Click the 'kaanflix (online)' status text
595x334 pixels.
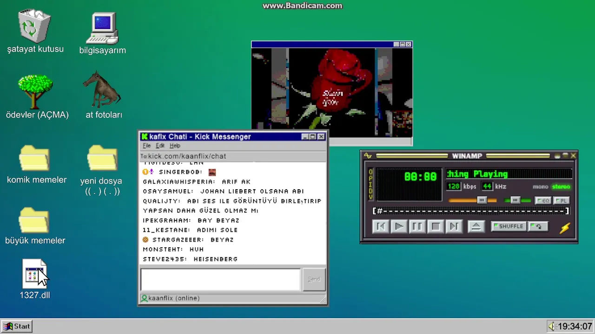174,298
